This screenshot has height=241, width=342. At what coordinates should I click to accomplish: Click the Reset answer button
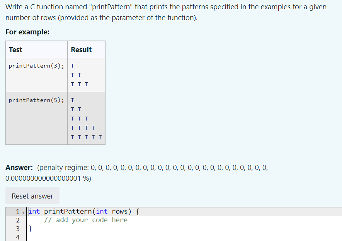pyautogui.click(x=32, y=196)
